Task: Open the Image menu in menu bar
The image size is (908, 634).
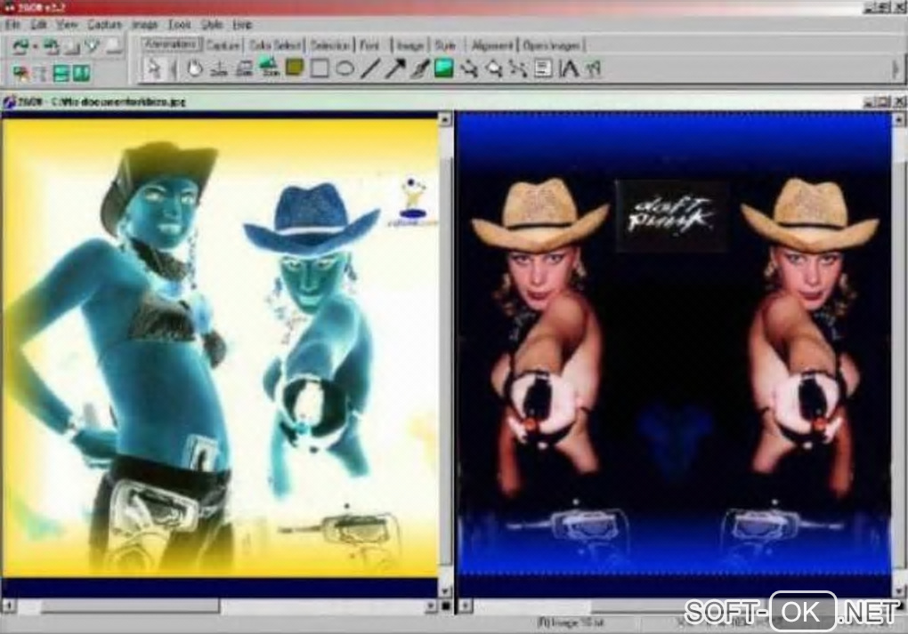Action: [144, 25]
